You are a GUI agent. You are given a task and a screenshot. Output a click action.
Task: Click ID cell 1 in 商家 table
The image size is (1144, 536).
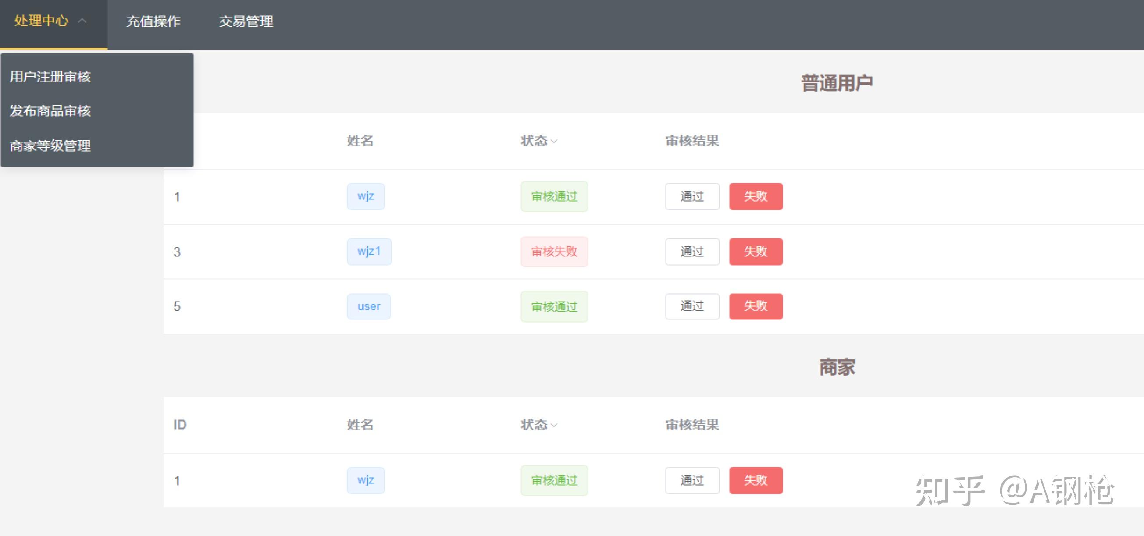[177, 480]
